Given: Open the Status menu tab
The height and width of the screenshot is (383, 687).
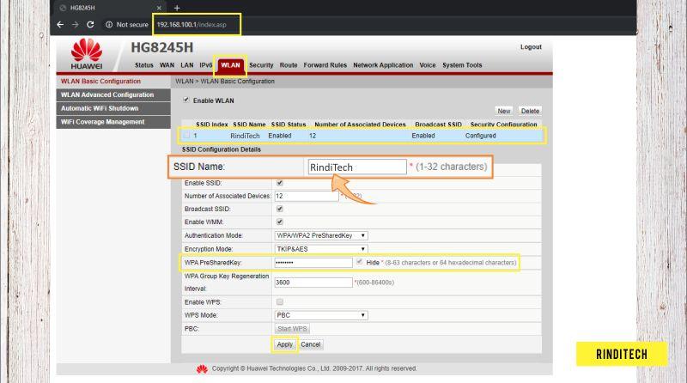Looking at the screenshot, I should pos(144,65).
